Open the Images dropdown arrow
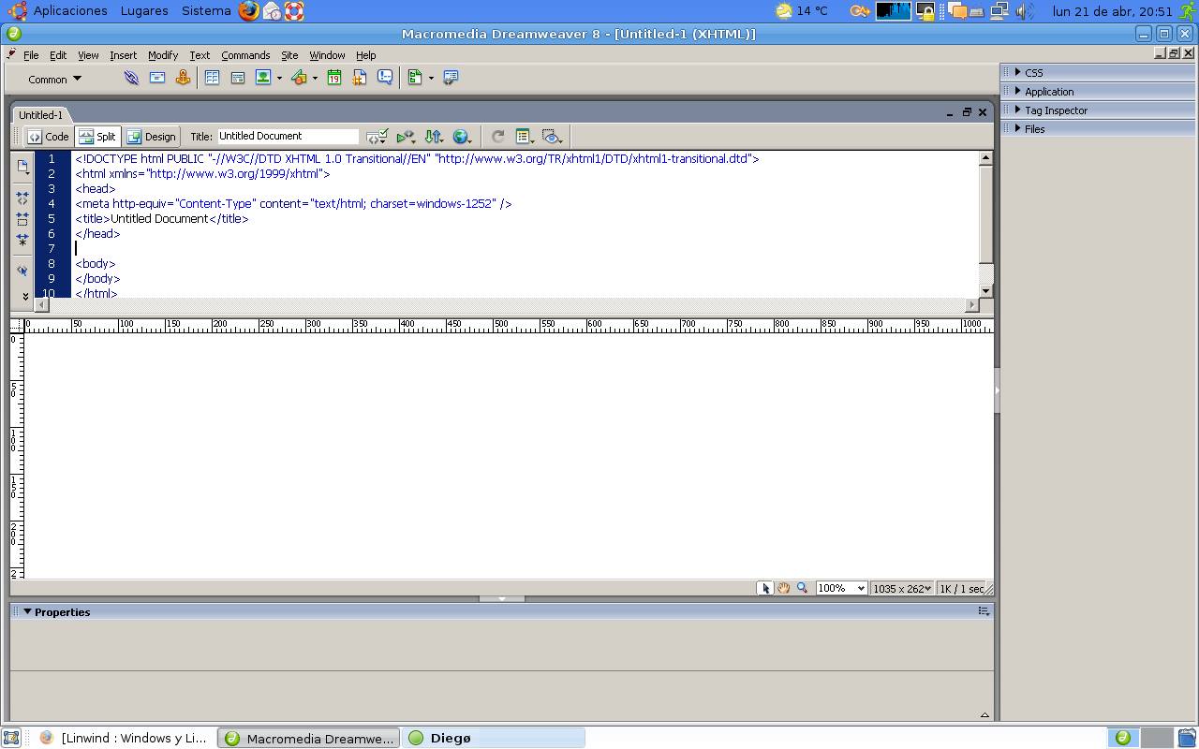 pyautogui.click(x=279, y=78)
